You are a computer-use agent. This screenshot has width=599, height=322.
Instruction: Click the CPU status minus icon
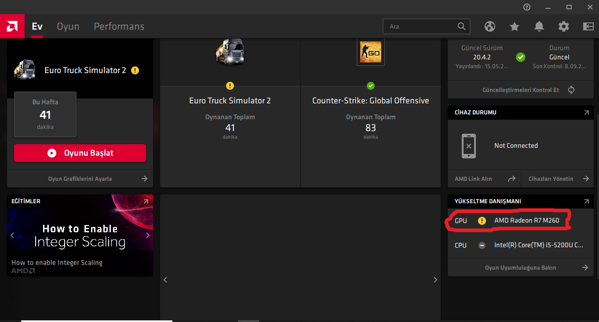click(482, 245)
